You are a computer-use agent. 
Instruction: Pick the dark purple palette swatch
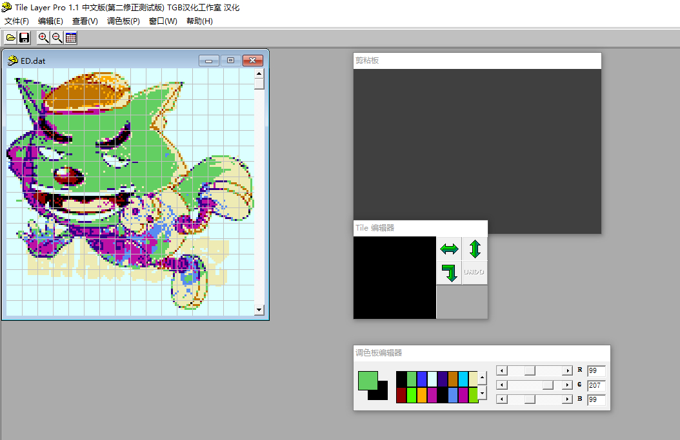pos(443,379)
